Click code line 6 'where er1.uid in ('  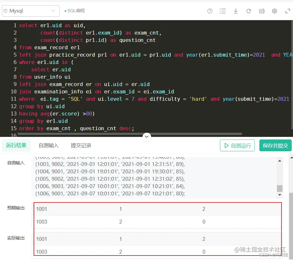(46, 62)
